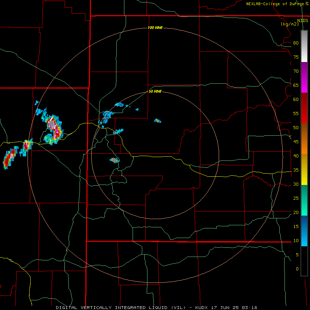Click the scale value 70
The height and width of the screenshot is (310, 310).
296,71
